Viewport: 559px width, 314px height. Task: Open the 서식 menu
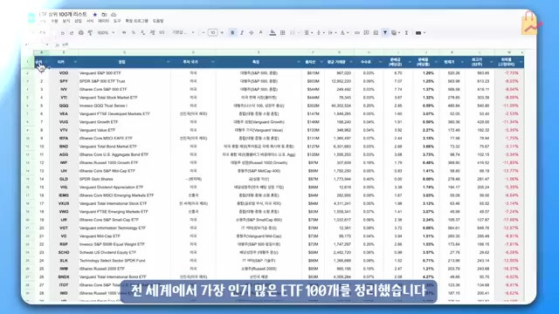tap(90, 21)
